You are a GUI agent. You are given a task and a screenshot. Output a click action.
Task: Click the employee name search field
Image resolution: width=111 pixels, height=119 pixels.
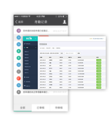point(70,53)
